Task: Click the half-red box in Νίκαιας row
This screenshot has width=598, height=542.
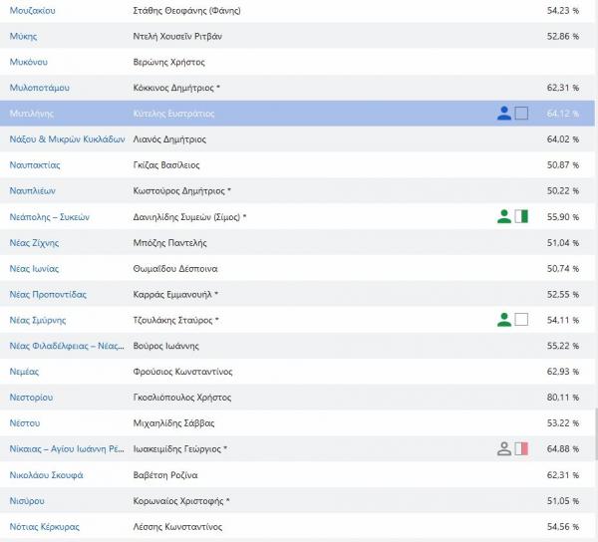Action: [521, 449]
